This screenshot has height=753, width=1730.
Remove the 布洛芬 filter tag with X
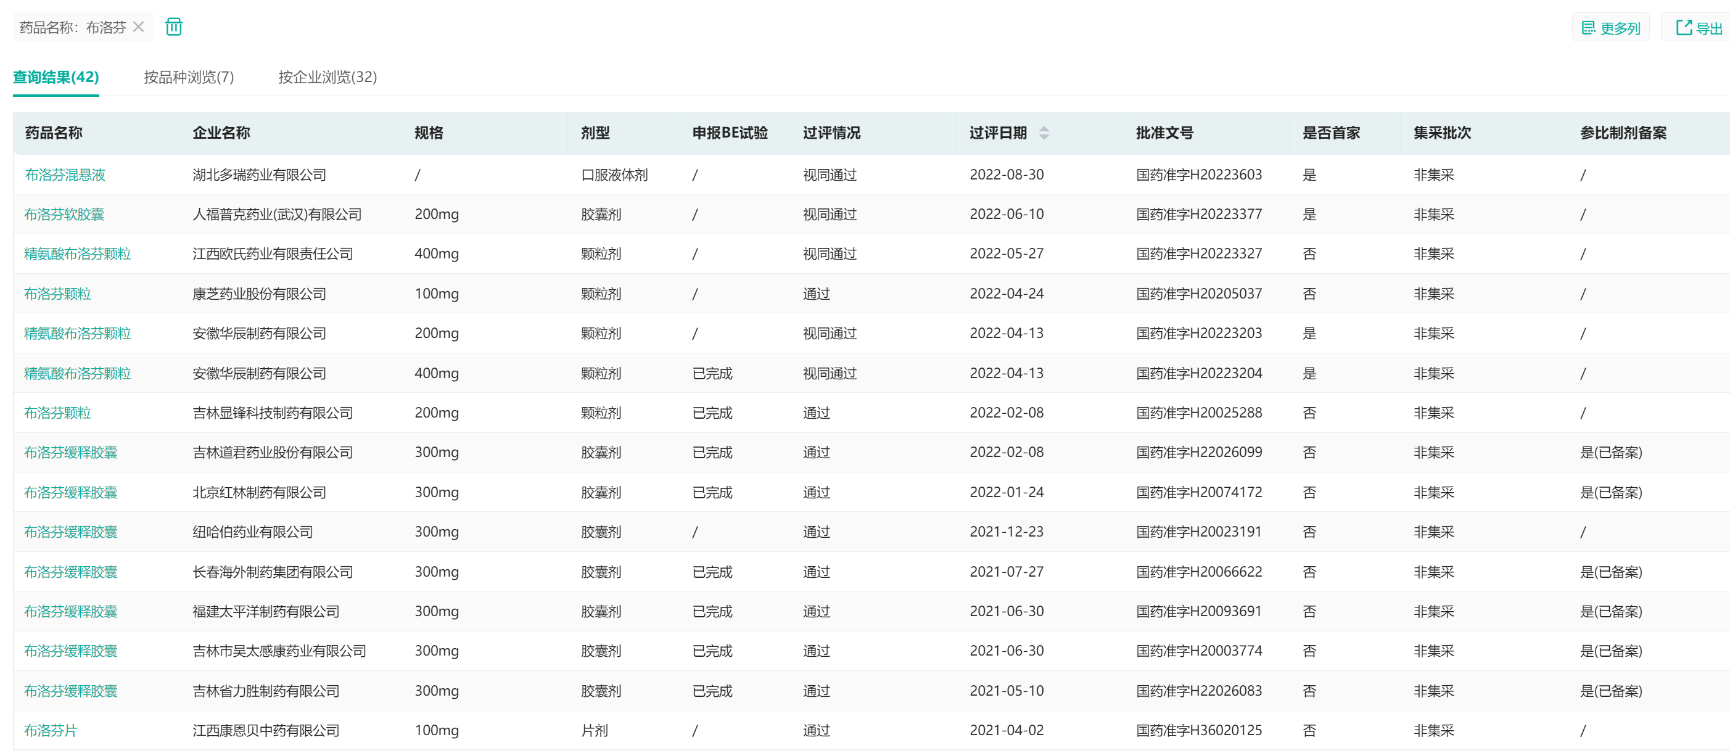pyautogui.click(x=139, y=27)
